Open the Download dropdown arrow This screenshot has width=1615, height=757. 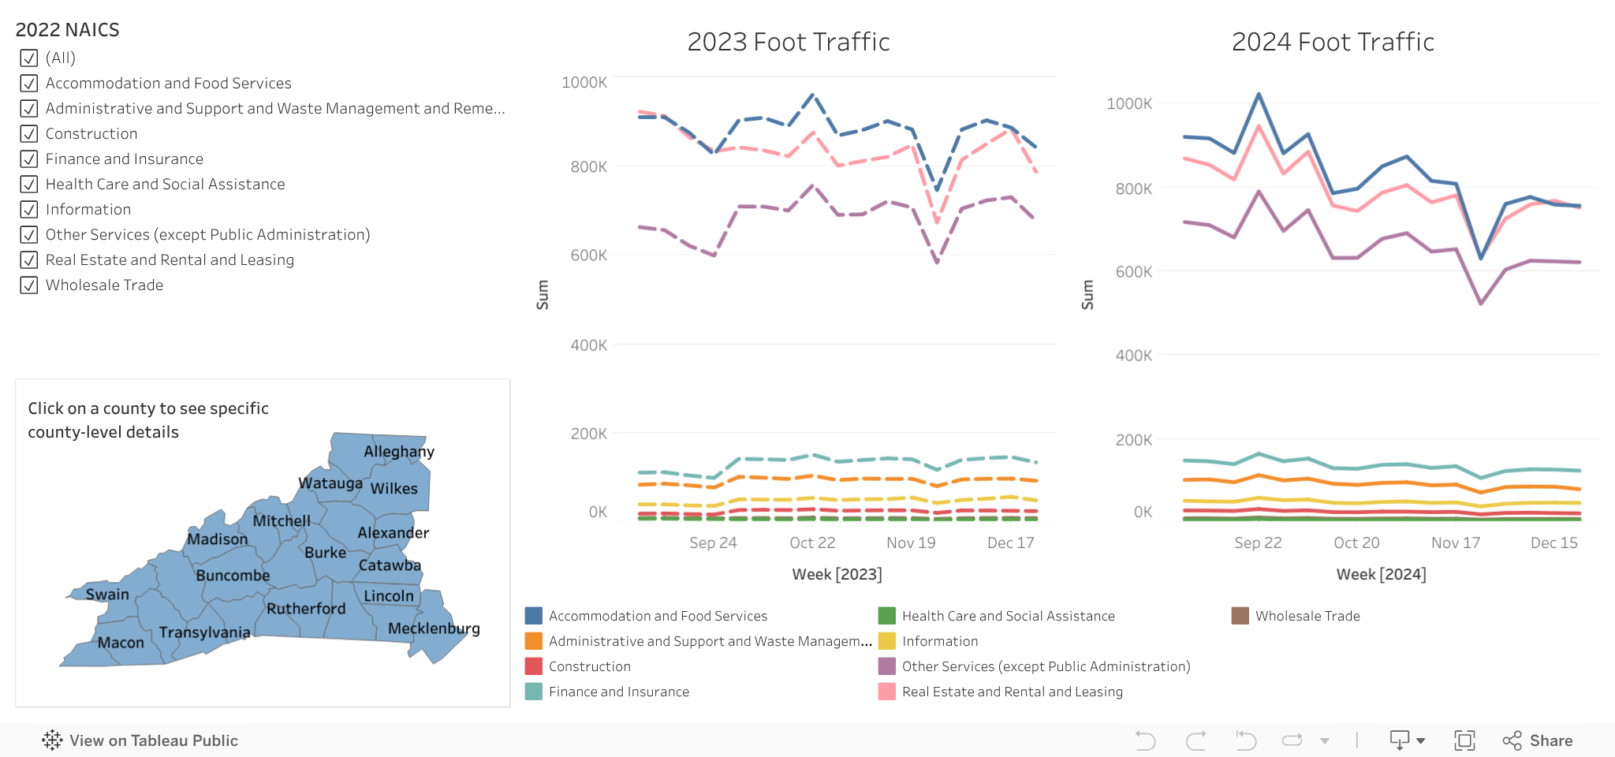coord(1421,741)
